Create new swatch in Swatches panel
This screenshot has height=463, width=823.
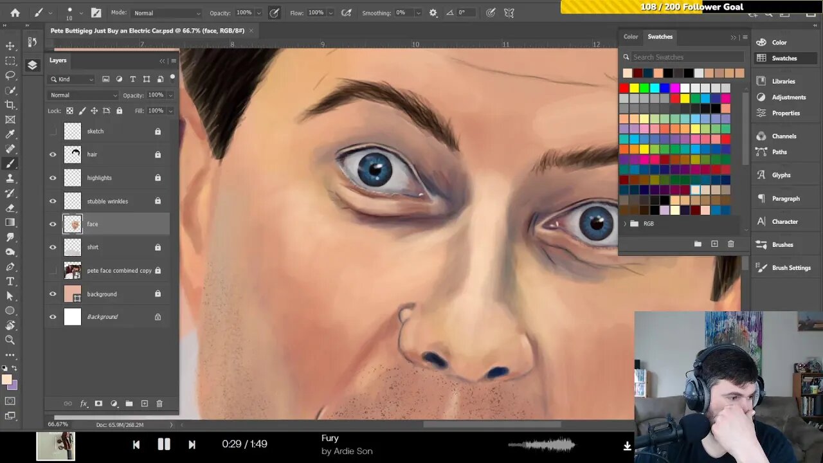click(714, 244)
